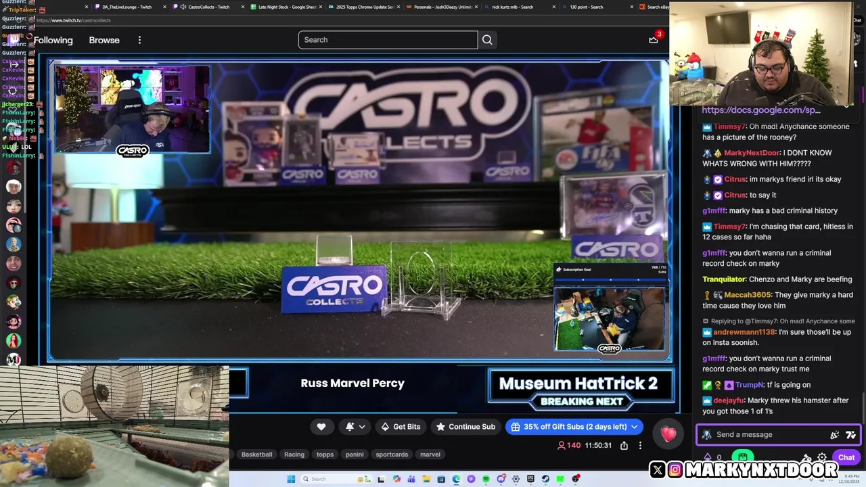Click the Get Bits button
Viewport: 866px width, 487px height.
[x=401, y=427]
